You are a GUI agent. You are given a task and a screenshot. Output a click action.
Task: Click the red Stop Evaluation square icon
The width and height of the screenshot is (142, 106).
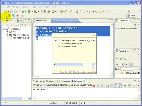(17, 16)
